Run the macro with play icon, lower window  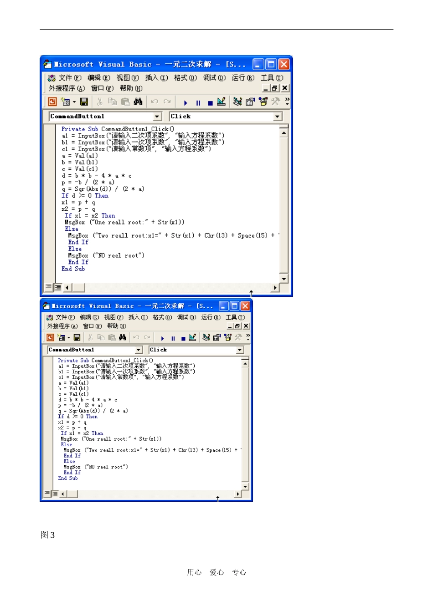click(162, 338)
